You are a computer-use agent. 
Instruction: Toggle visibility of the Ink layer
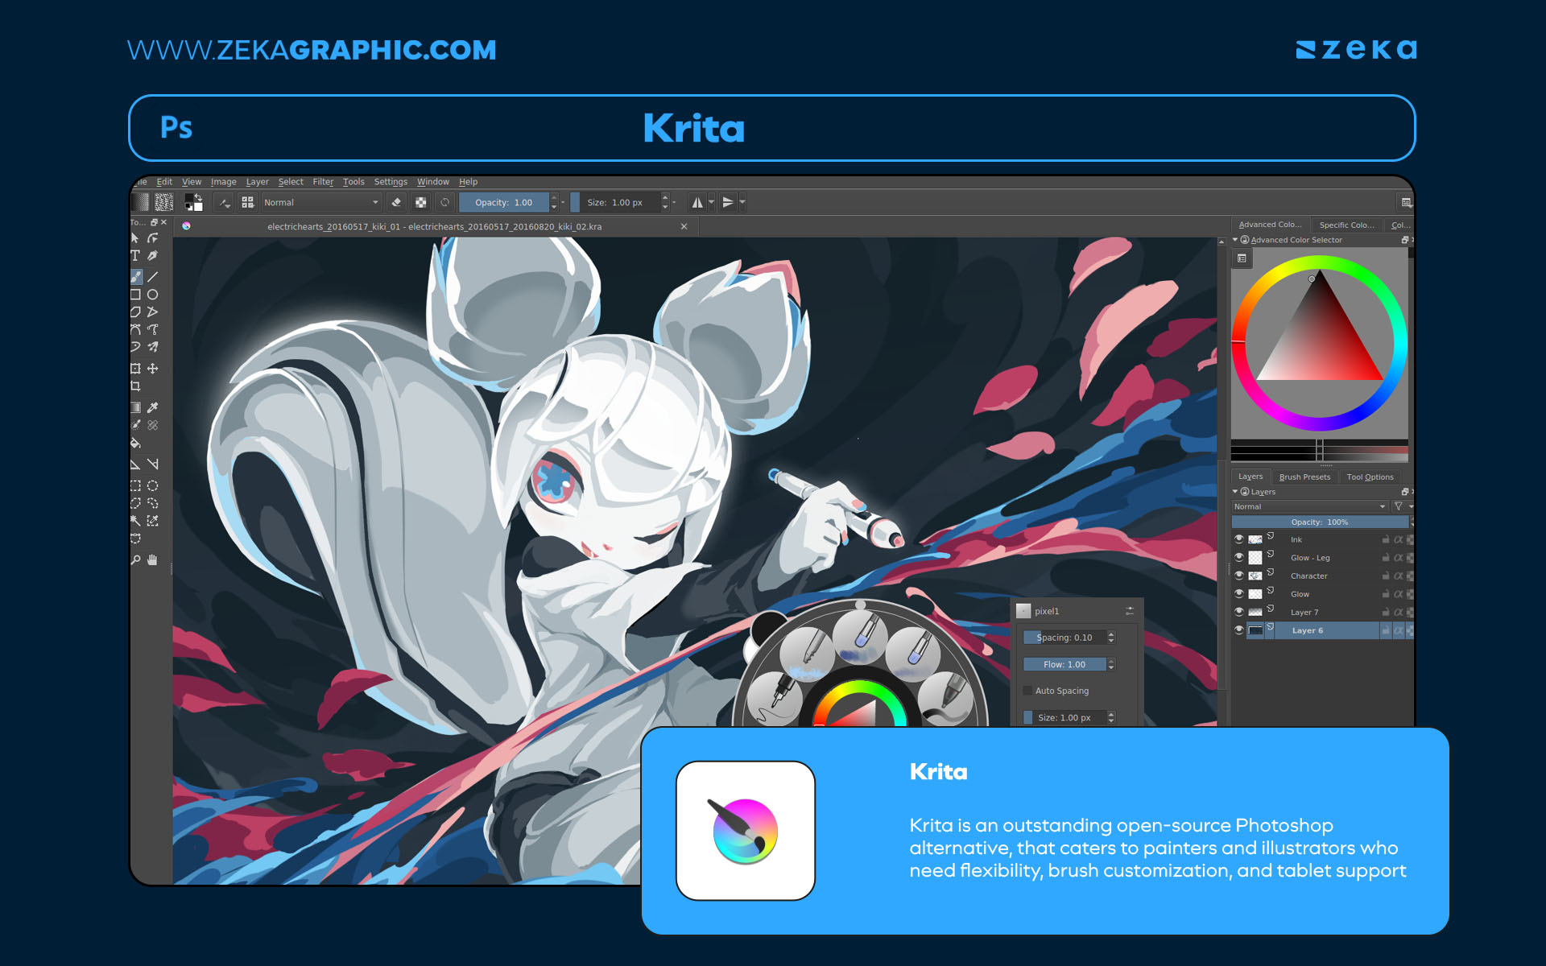pos(1241,539)
